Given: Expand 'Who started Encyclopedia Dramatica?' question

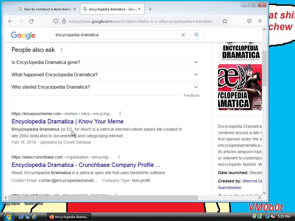Looking at the screenshot, I should click(x=105, y=87).
